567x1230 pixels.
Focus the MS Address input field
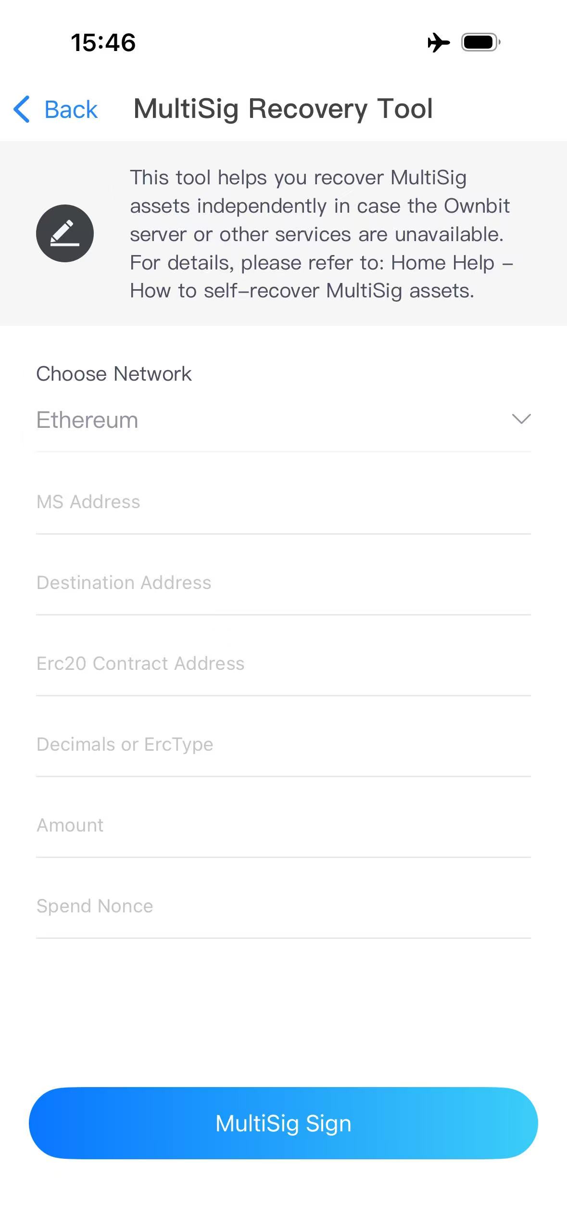(283, 502)
